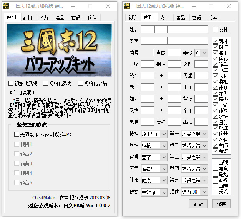Click the 【使用说明】 heading text
This screenshot has height=219, width=241.
[22, 93]
